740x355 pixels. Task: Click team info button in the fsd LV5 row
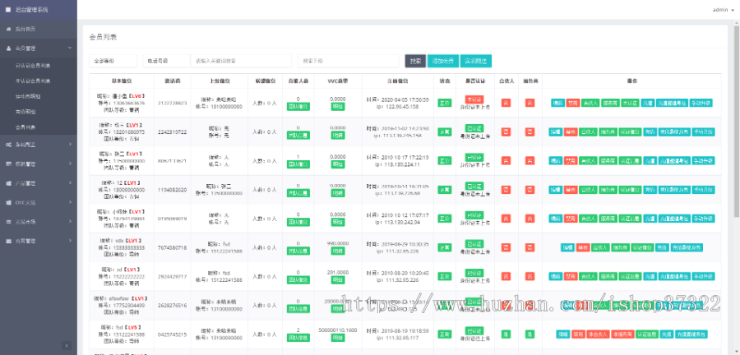(x=298, y=338)
